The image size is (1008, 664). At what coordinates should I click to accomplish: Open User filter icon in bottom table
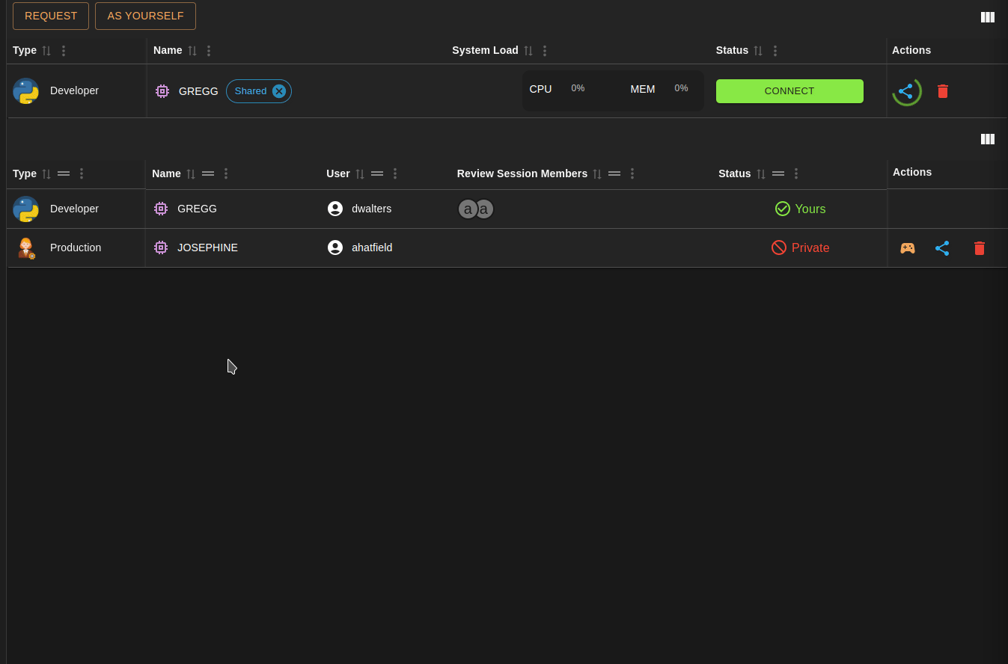click(377, 173)
